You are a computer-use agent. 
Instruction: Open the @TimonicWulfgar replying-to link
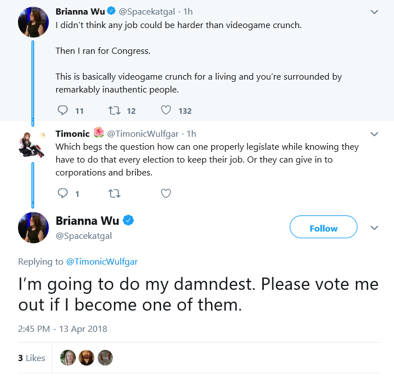pyautogui.click(x=102, y=261)
